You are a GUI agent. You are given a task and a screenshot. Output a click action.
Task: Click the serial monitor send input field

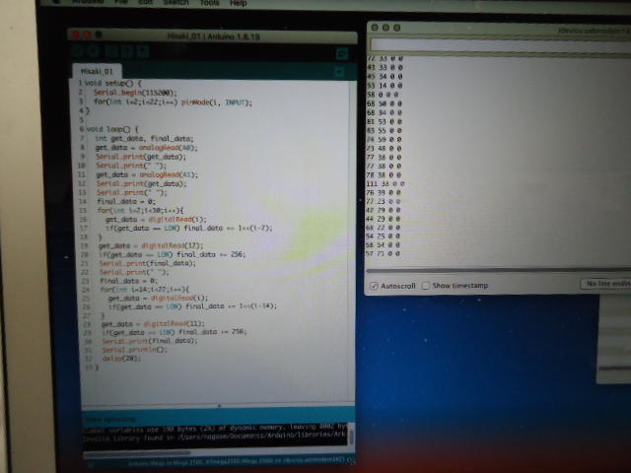click(500, 45)
